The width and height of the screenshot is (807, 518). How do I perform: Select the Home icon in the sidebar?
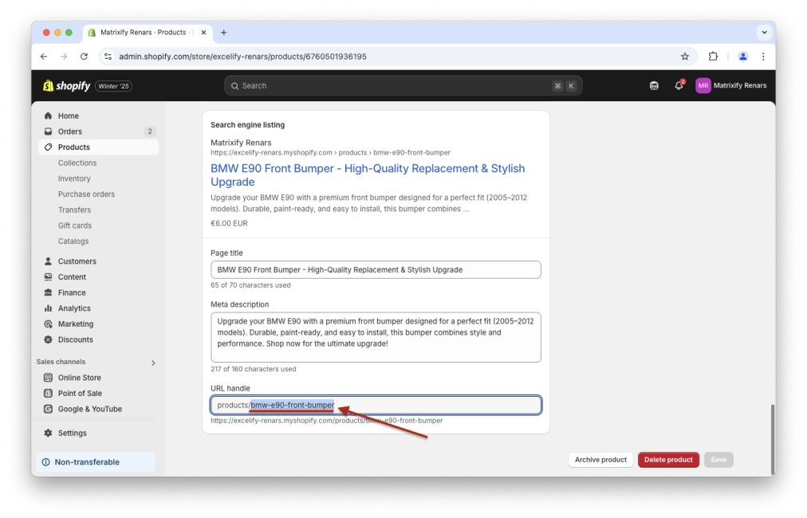pyautogui.click(x=49, y=115)
